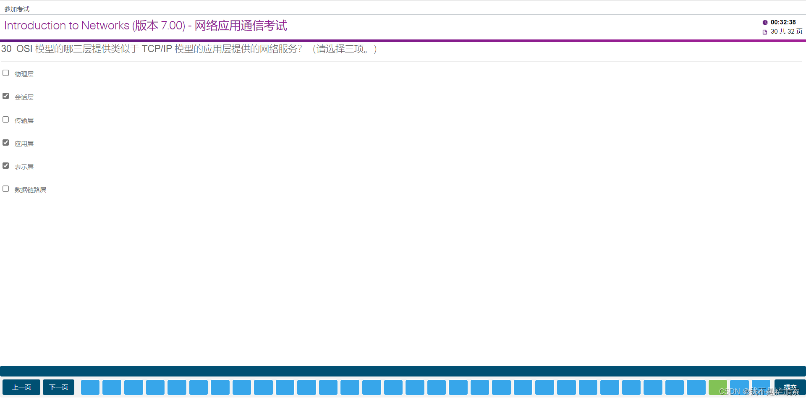
Task: Jump to question square right after green one
Action: coord(739,387)
